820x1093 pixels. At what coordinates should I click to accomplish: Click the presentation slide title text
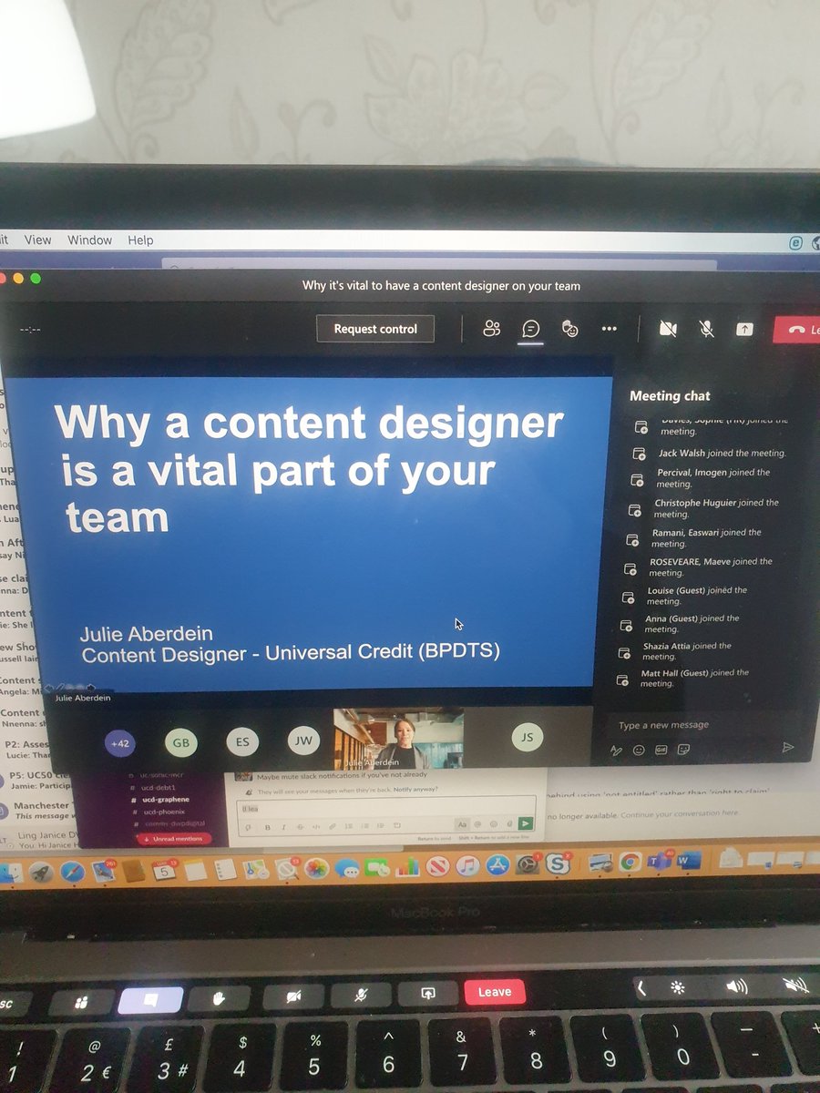[310, 470]
